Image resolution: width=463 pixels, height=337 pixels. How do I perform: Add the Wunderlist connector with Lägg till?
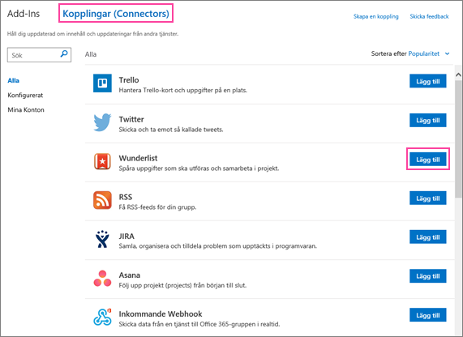click(x=428, y=160)
